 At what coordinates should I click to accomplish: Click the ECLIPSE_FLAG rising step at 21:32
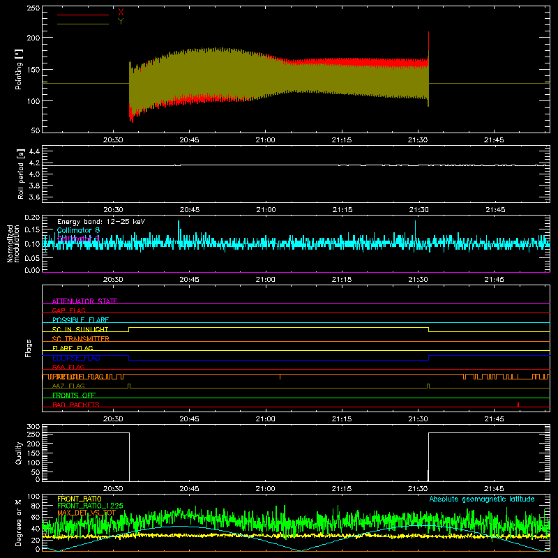tap(429, 358)
